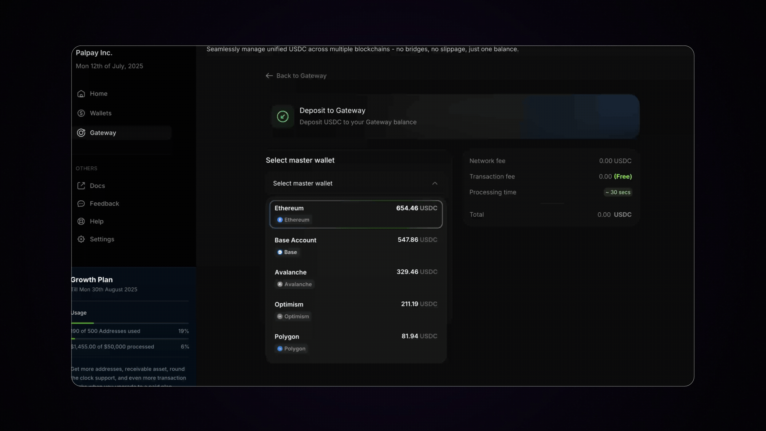Click the Optimism network logo badge
Screen dimensions: 766x431
(280, 316)
